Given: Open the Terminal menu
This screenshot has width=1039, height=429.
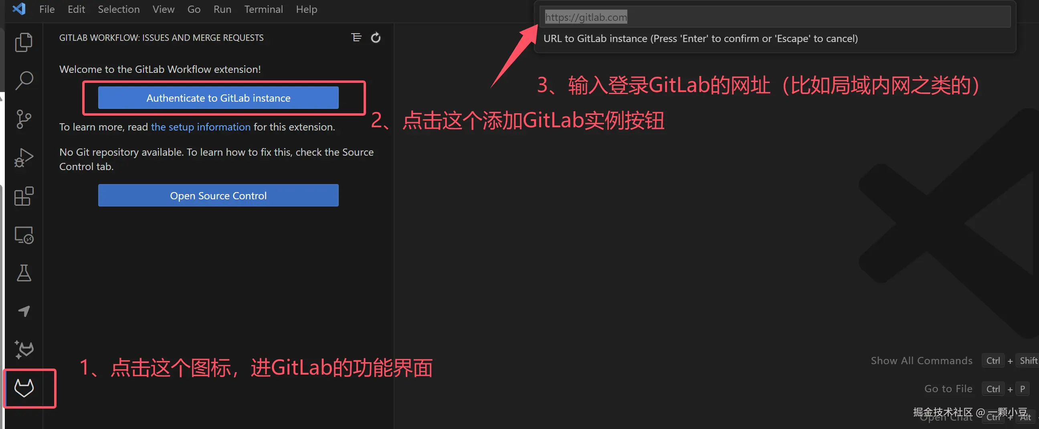Looking at the screenshot, I should tap(263, 9).
